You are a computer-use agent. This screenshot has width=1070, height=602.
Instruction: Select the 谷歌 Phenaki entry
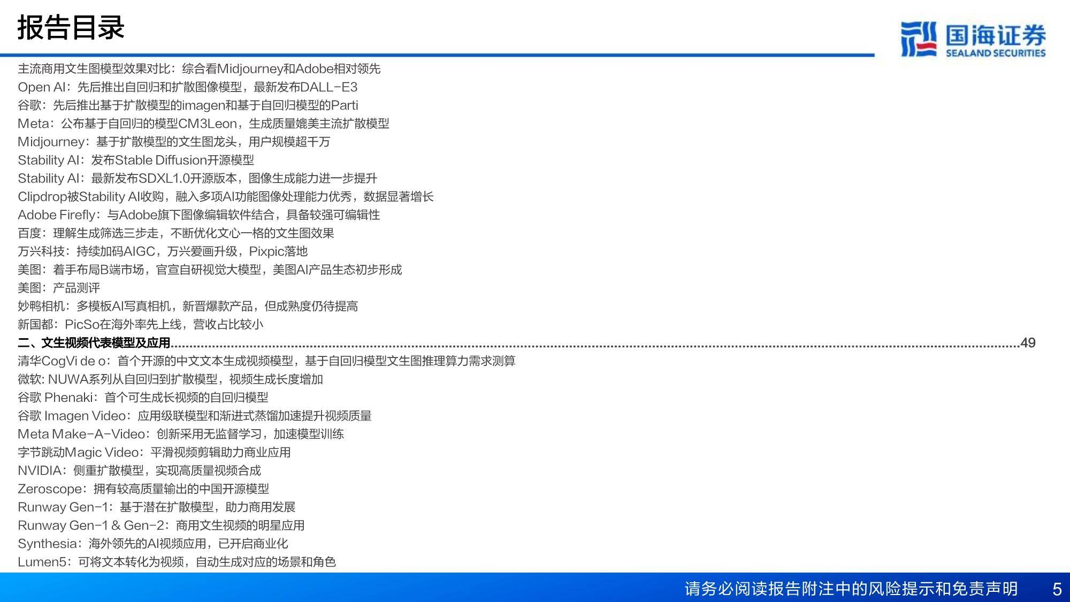pyautogui.click(x=143, y=397)
